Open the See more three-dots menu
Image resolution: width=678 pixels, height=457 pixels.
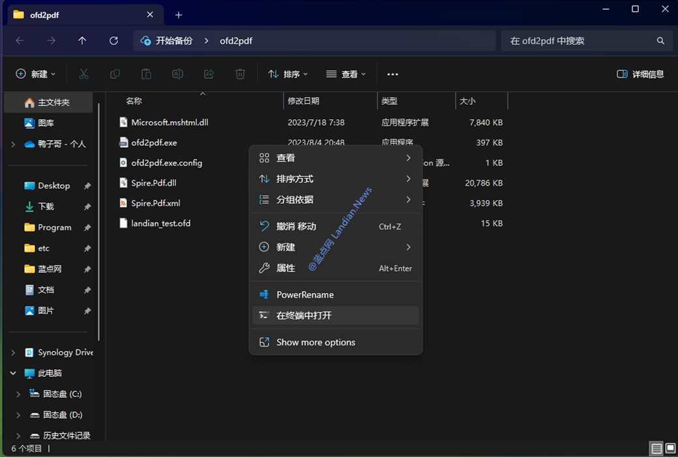click(x=392, y=74)
